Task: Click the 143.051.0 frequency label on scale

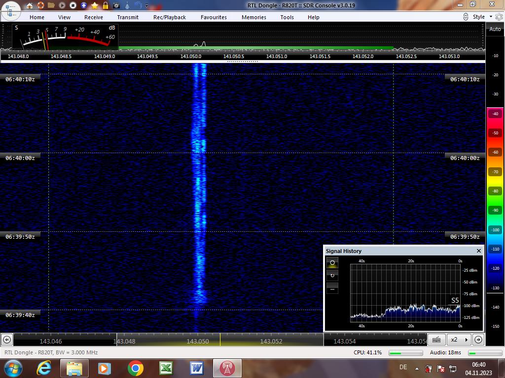Action: click(x=277, y=56)
